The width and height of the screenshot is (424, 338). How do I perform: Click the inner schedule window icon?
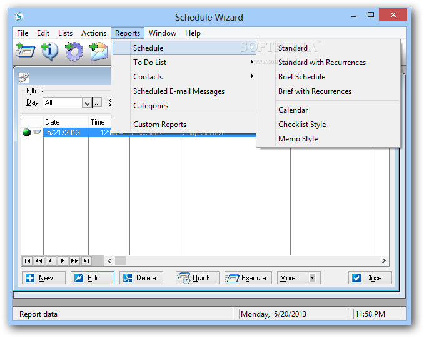click(x=24, y=78)
